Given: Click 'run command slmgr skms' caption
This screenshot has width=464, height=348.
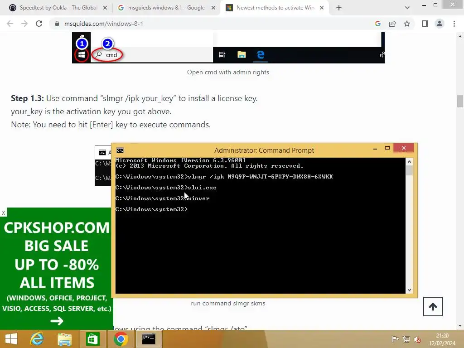Looking at the screenshot, I should point(228,303).
